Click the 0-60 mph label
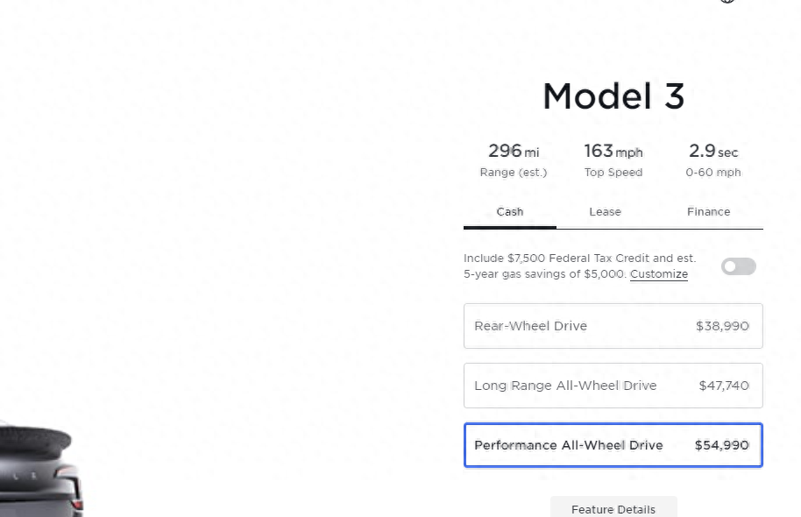Viewport: 801px width, 517px height. click(713, 173)
